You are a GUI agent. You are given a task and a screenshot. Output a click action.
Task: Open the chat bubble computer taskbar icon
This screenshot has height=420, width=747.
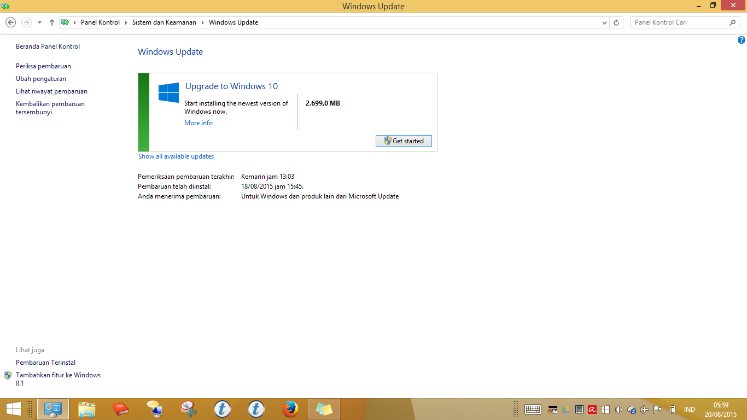[x=154, y=409]
